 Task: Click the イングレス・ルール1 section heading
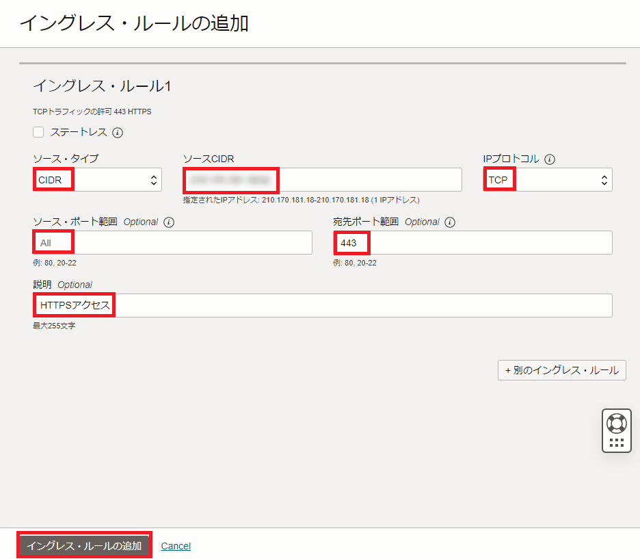pos(102,86)
